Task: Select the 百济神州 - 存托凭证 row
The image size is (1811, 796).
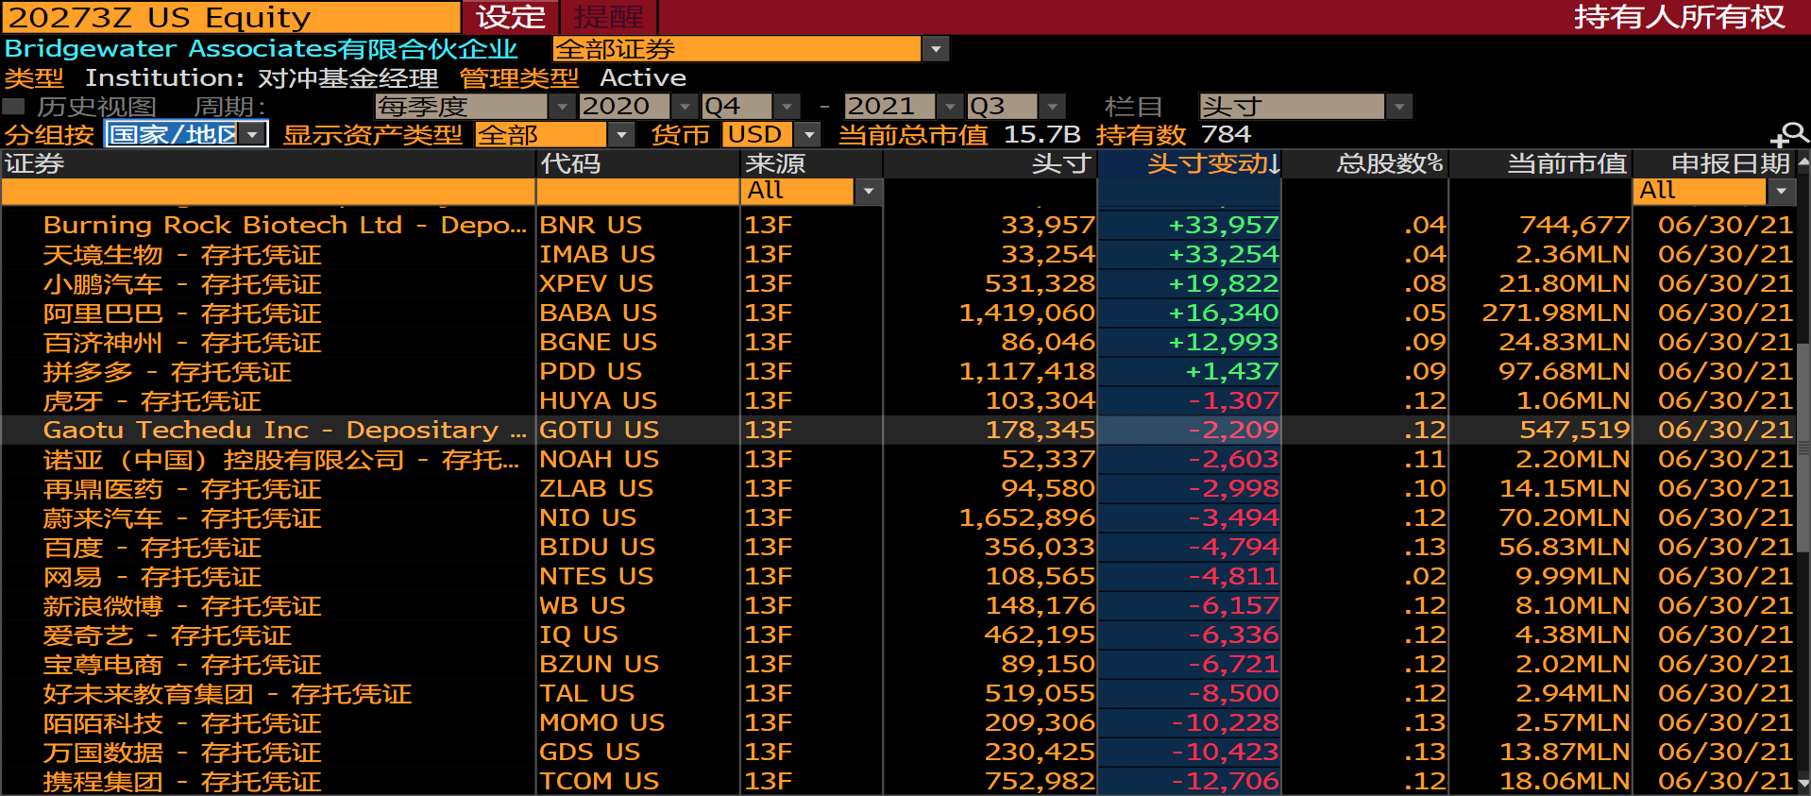Action: coord(897,343)
